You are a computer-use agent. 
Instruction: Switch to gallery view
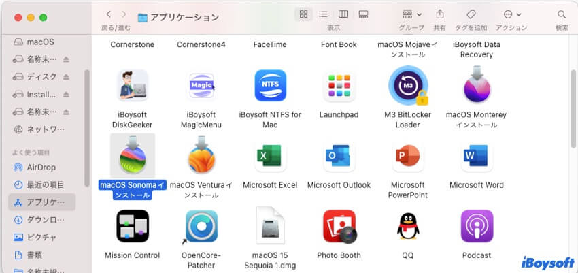[x=364, y=14]
